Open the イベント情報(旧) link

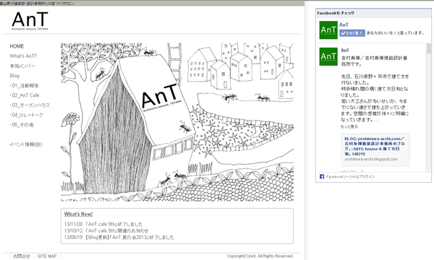[26, 144]
